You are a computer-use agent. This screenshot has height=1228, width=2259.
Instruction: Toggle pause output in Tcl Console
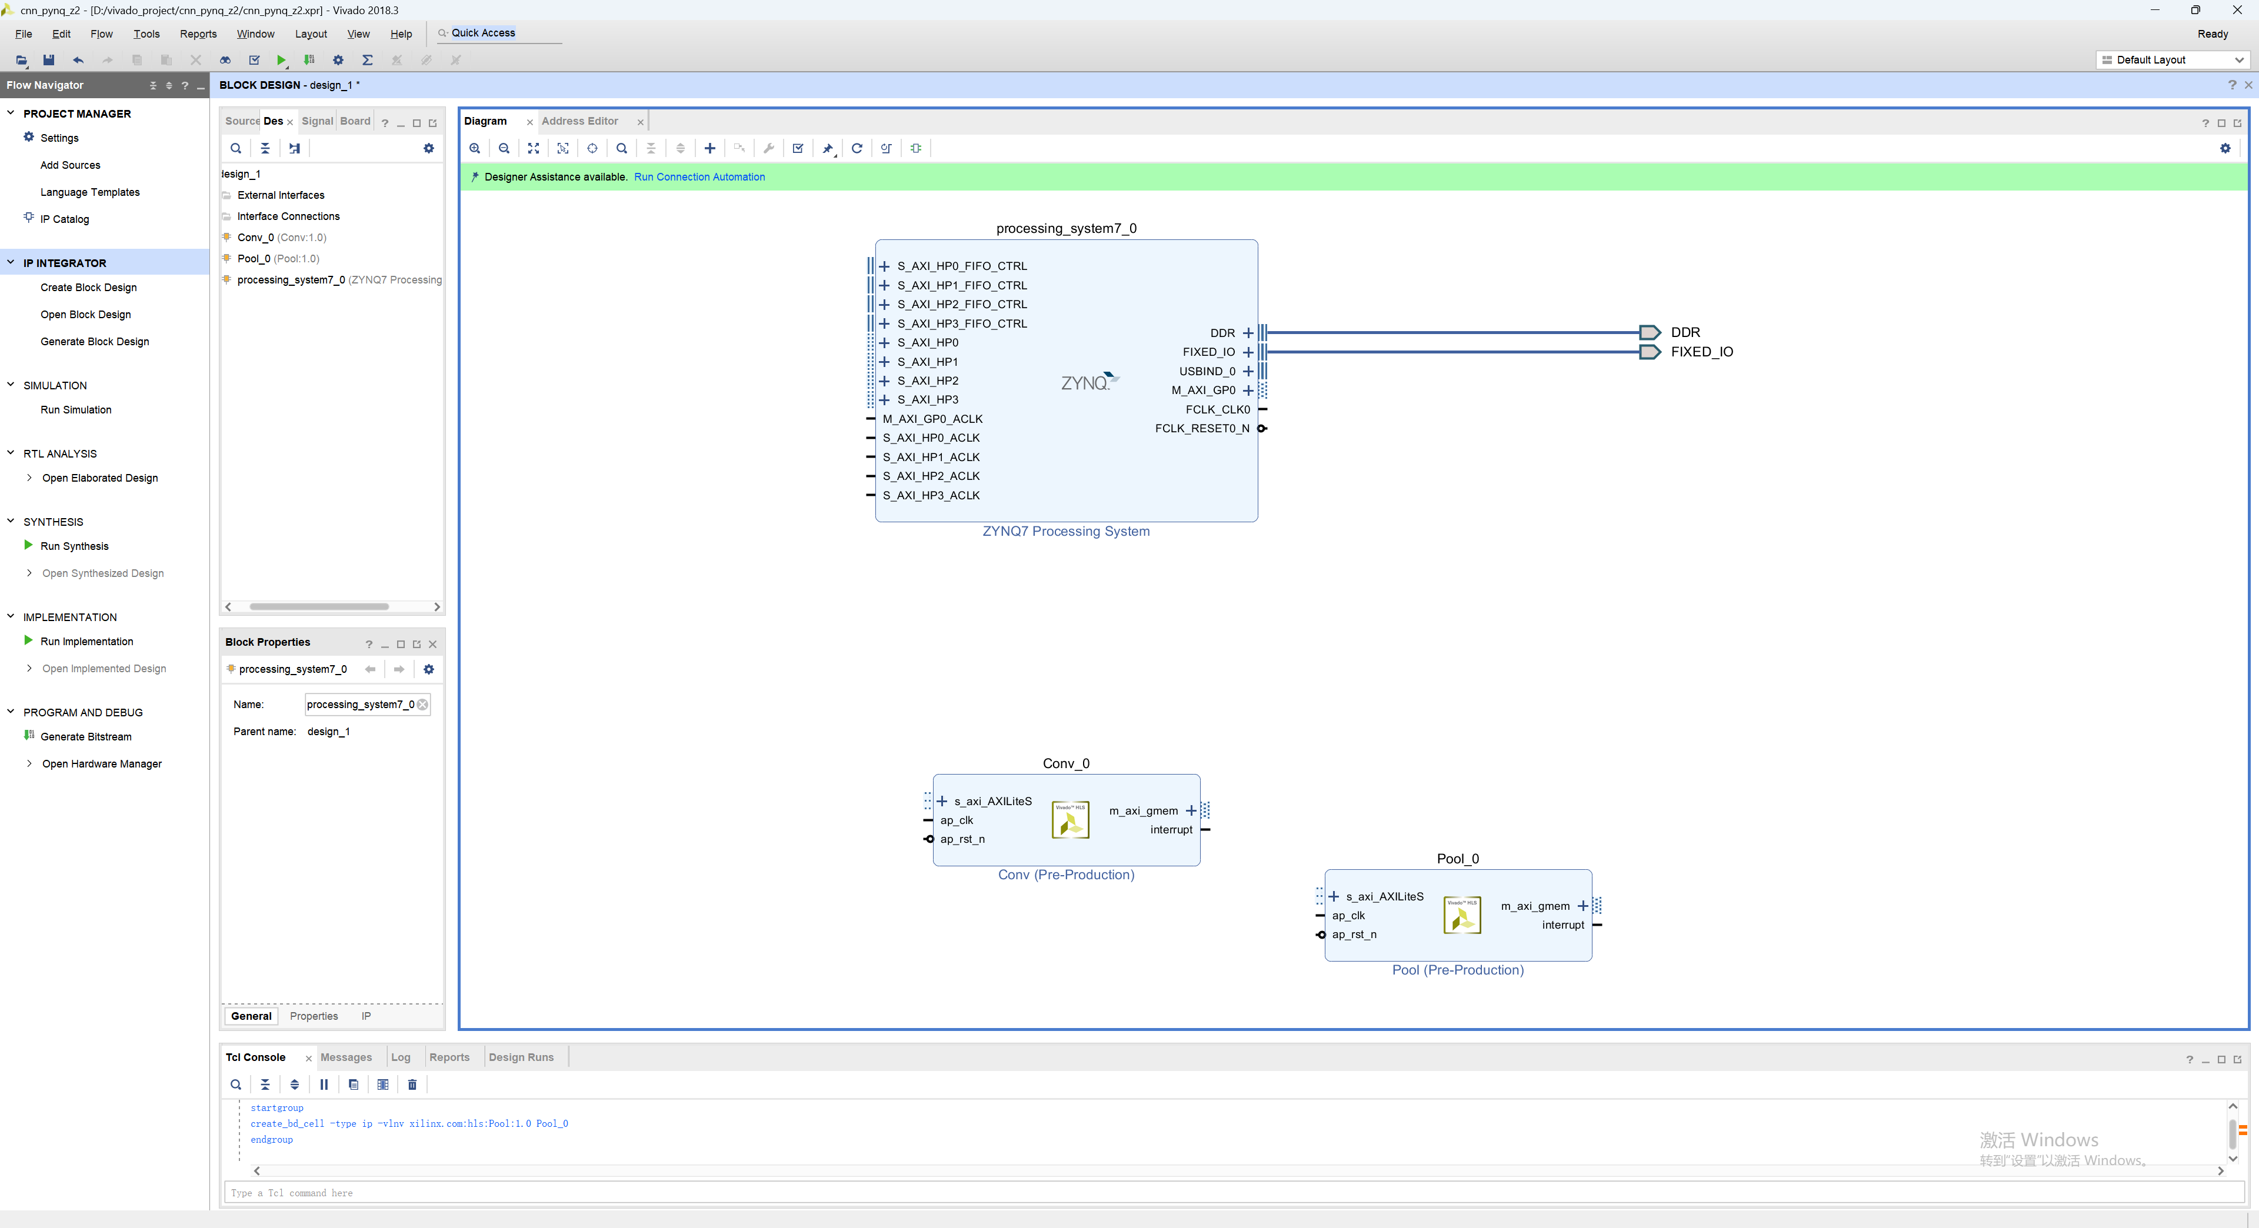pos(324,1084)
